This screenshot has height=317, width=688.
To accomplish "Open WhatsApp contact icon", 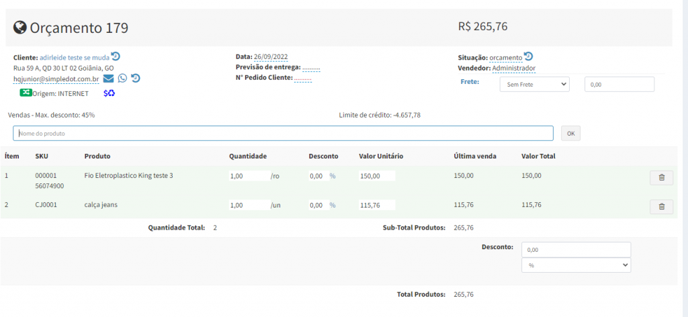I will click(122, 79).
